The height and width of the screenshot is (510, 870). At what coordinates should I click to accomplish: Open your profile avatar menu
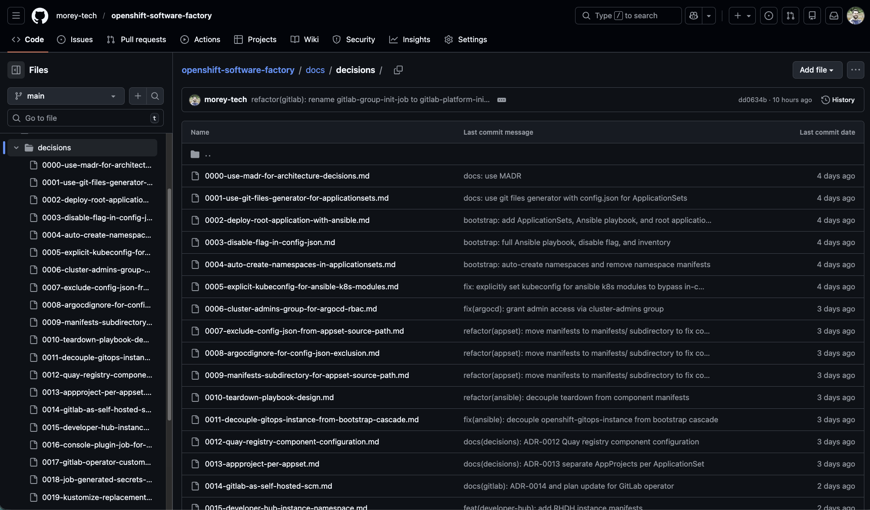point(855,15)
